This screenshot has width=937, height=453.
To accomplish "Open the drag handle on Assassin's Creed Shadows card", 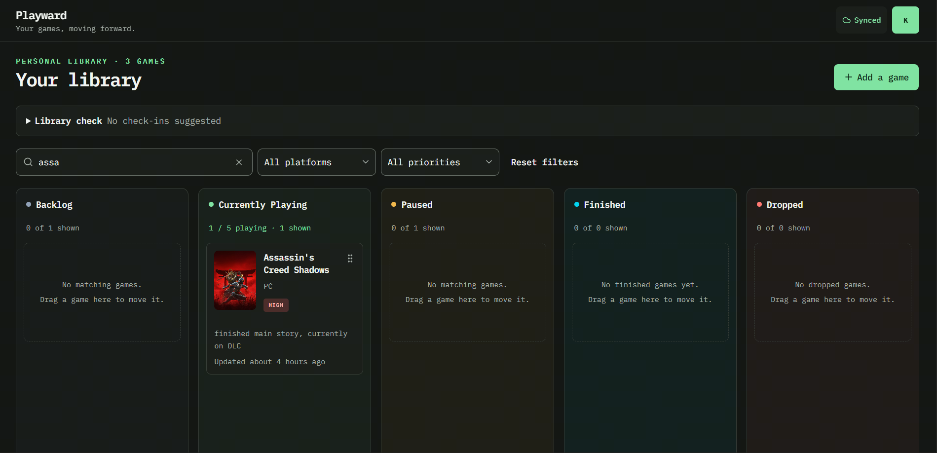I will [350, 258].
